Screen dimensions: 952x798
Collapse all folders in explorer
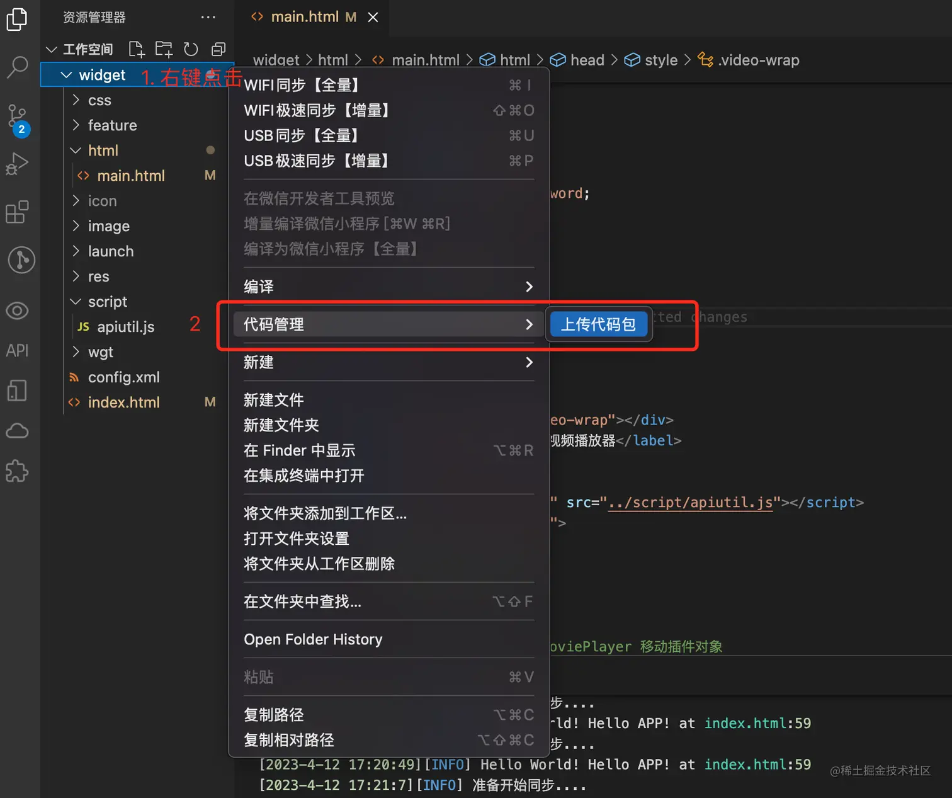(218, 49)
